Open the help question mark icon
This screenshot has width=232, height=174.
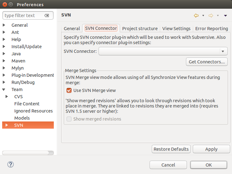11,164
